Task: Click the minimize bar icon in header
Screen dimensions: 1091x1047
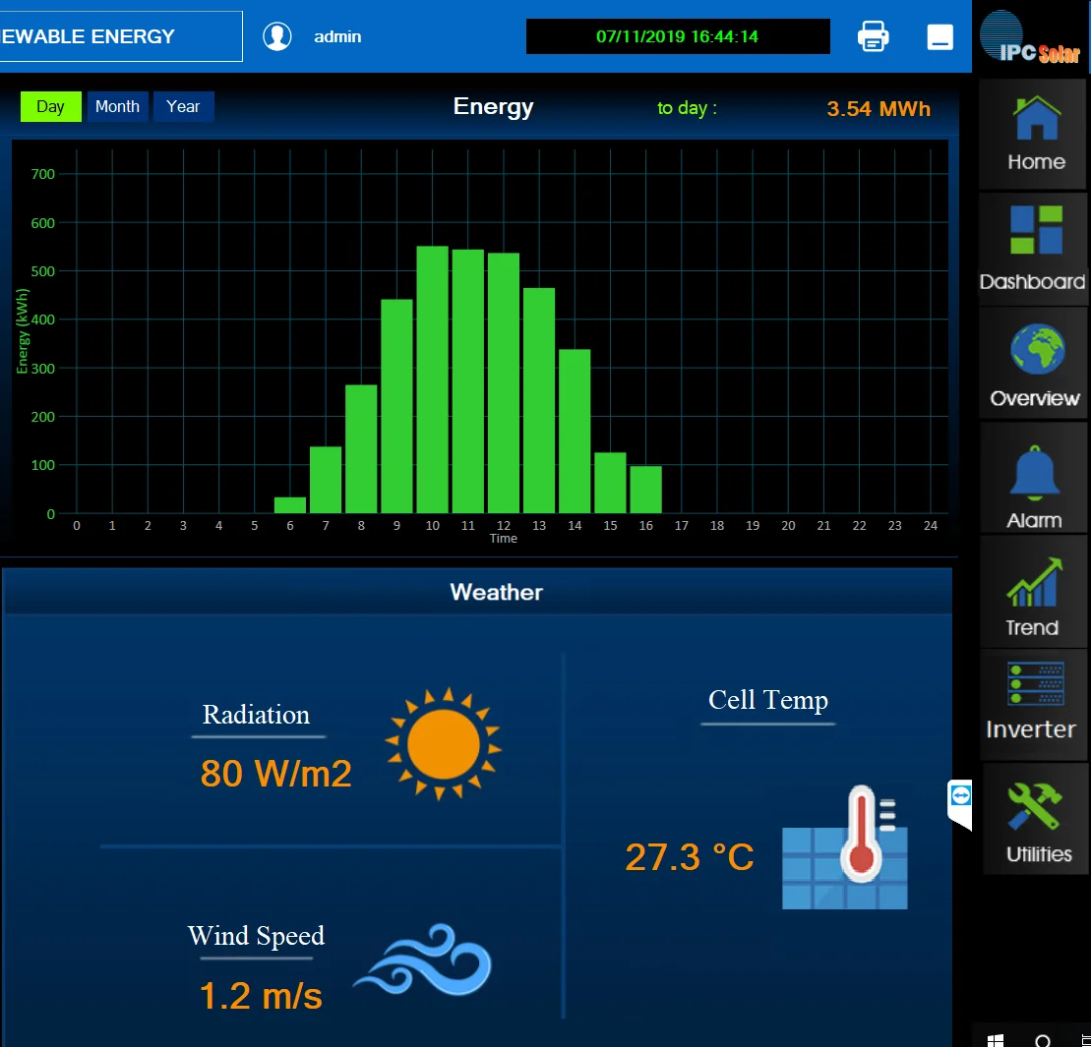Action: [940, 36]
